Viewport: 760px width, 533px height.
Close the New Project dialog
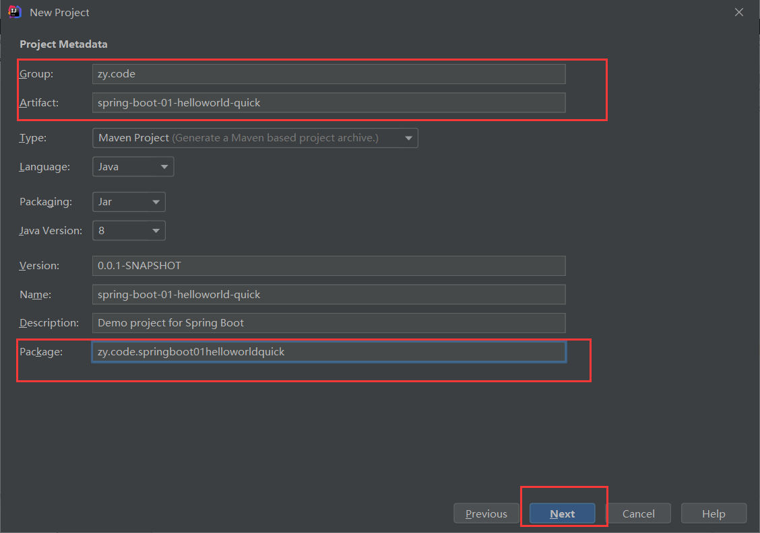pyautogui.click(x=738, y=12)
